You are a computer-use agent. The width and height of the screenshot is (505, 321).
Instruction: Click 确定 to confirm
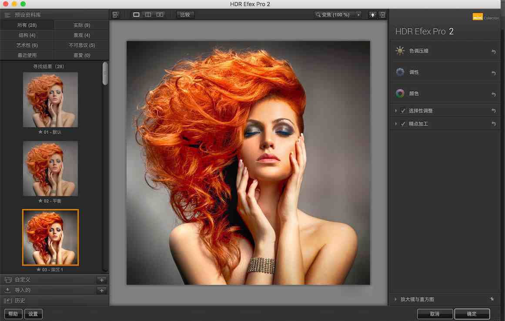click(472, 314)
